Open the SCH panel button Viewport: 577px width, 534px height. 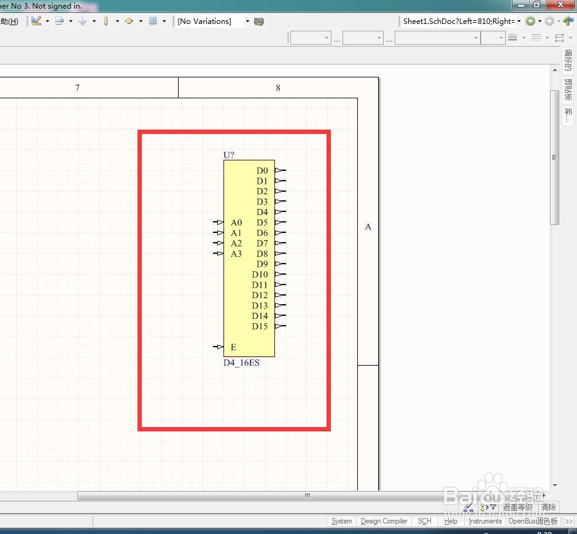point(424,521)
